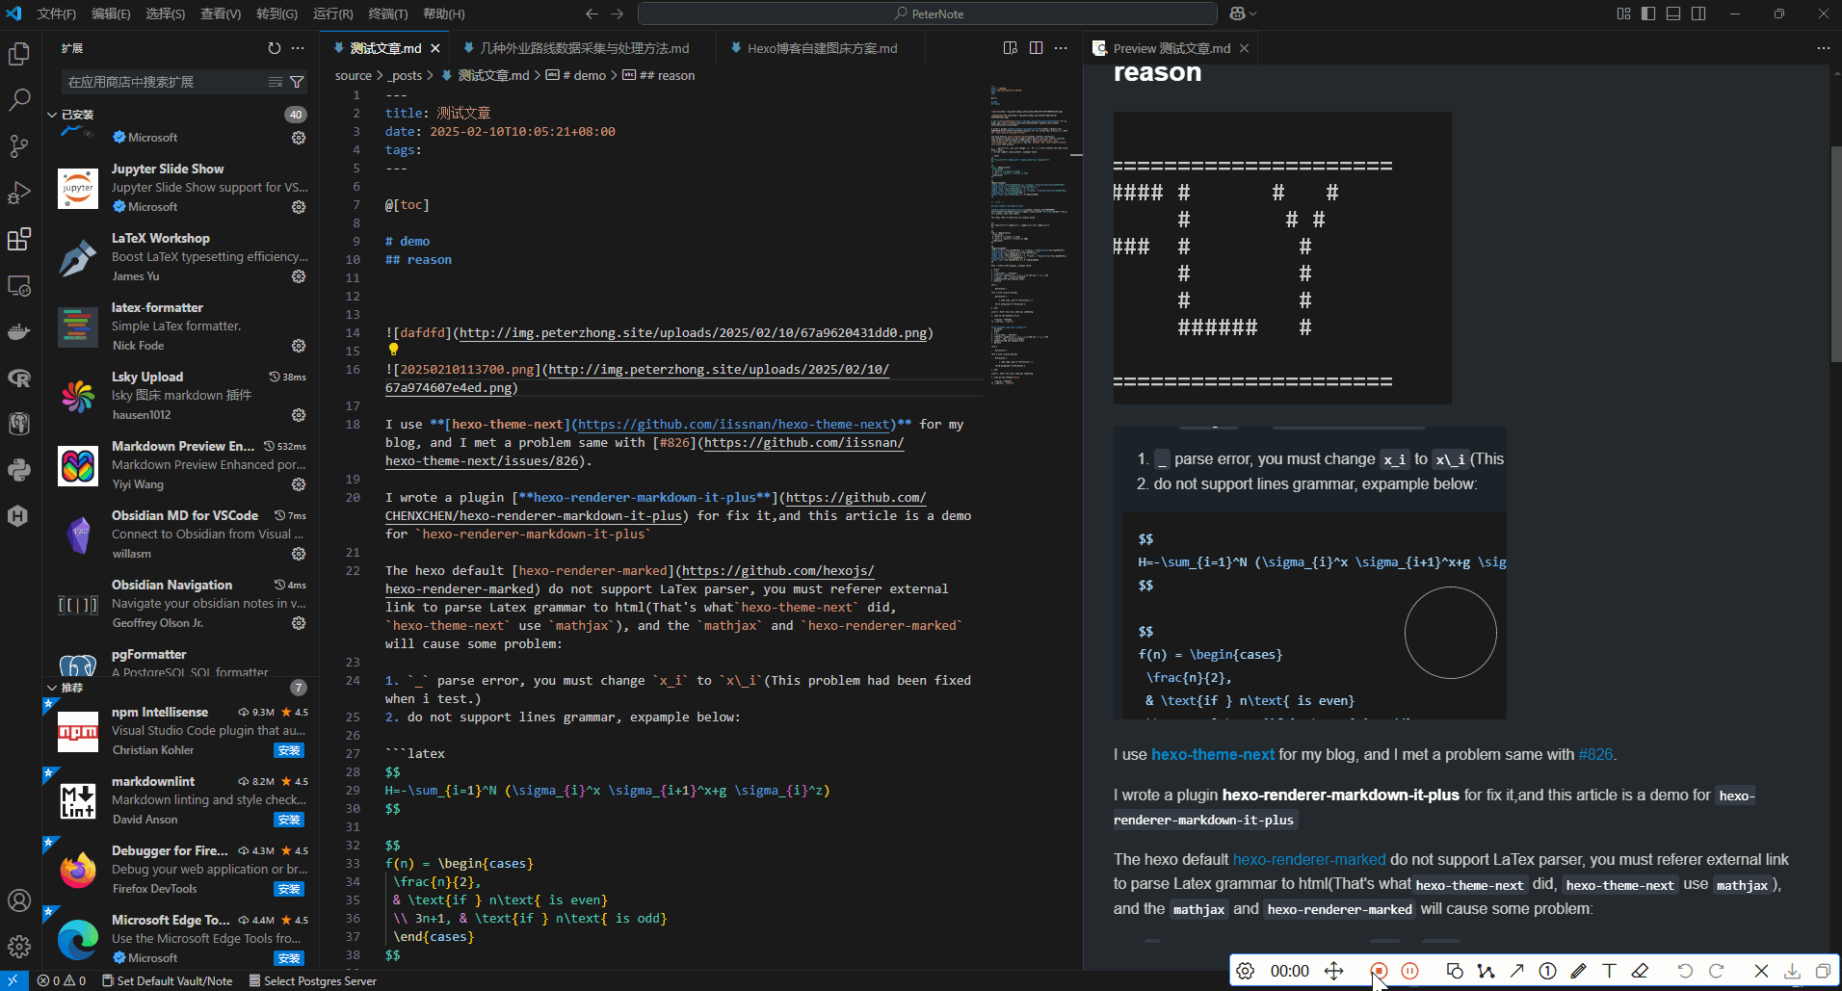
Task: Pause recording in the capture toolbar
Action: pos(1410,971)
